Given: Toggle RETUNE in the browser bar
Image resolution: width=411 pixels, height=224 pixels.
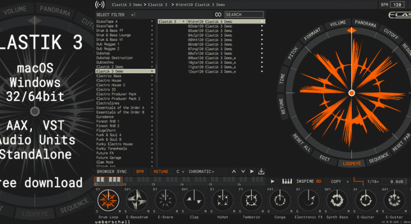Looking at the screenshot, I should (161, 171).
